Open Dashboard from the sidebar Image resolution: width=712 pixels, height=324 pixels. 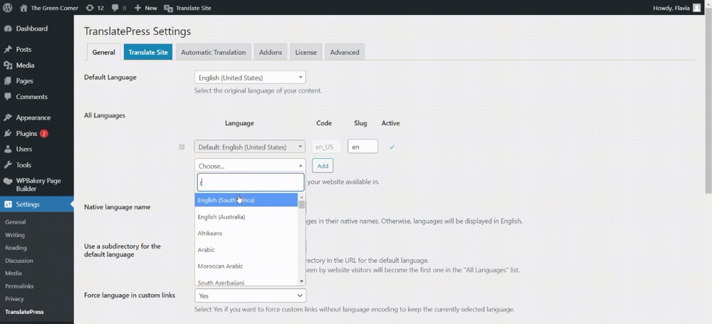tap(31, 28)
